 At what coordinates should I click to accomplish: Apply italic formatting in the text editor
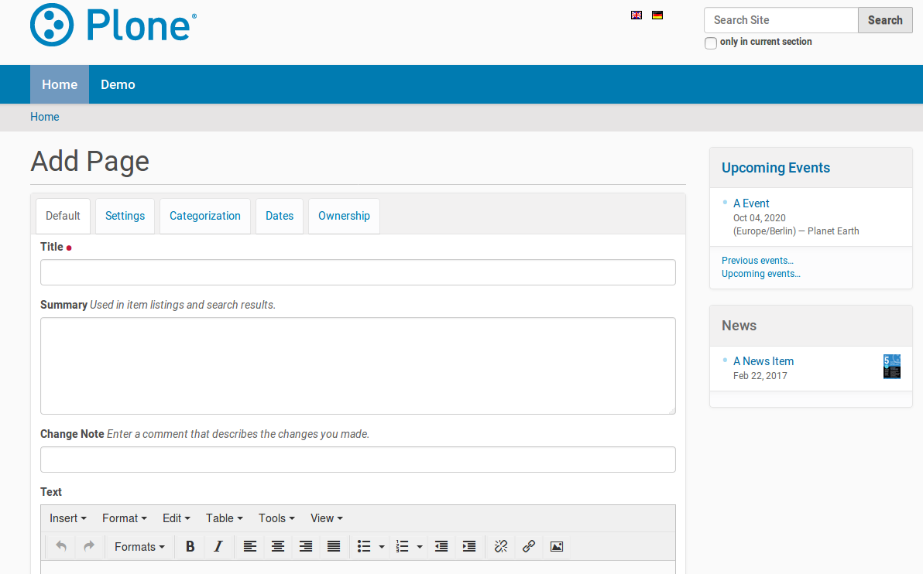coord(218,546)
